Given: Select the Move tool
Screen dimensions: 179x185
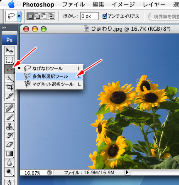Looking at the screenshot, I should coord(10,51).
